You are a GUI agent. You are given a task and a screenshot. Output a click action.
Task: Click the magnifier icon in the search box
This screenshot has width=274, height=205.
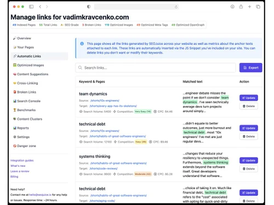point(80,68)
